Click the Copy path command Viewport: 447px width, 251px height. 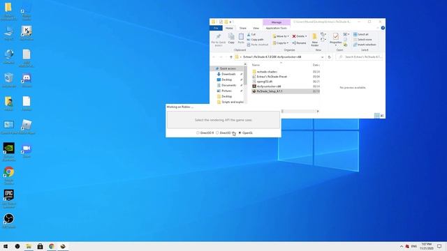click(255, 40)
